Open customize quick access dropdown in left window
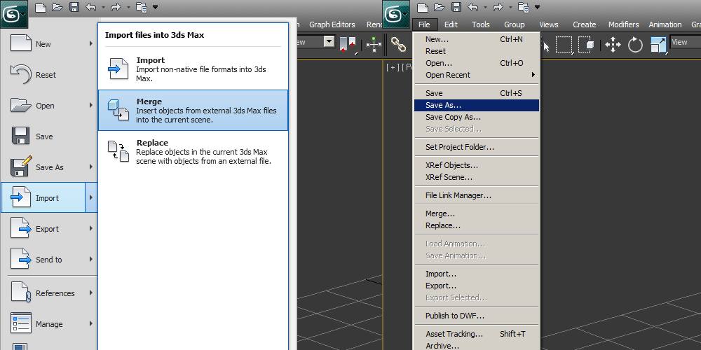Image resolution: width=701 pixels, height=350 pixels. (155, 7)
